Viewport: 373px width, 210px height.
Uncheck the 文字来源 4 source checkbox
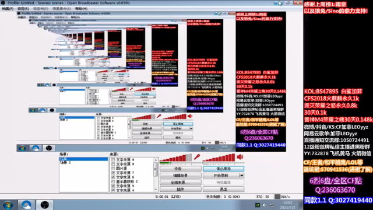[113, 190]
